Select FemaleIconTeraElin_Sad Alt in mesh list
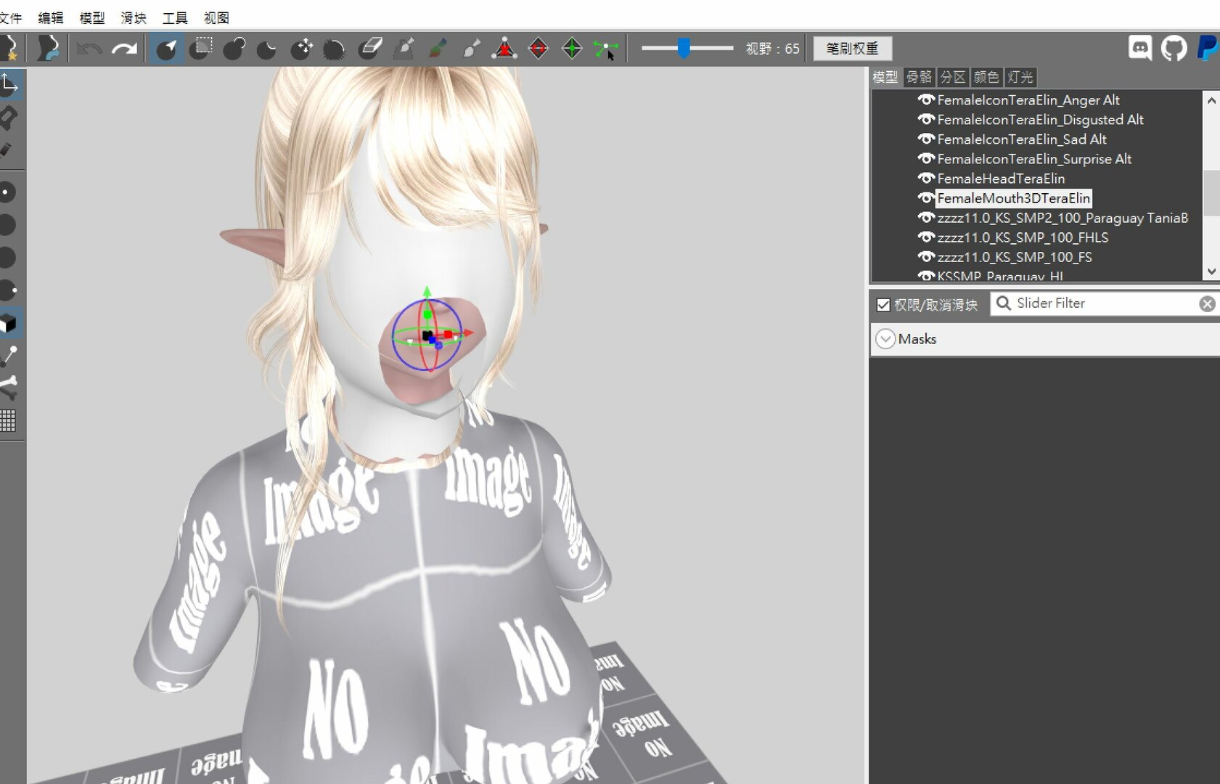The image size is (1220, 784). coord(1022,139)
